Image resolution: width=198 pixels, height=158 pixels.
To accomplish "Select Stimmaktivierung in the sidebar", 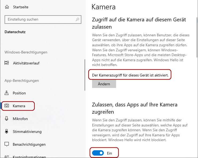I will point(27,132).
